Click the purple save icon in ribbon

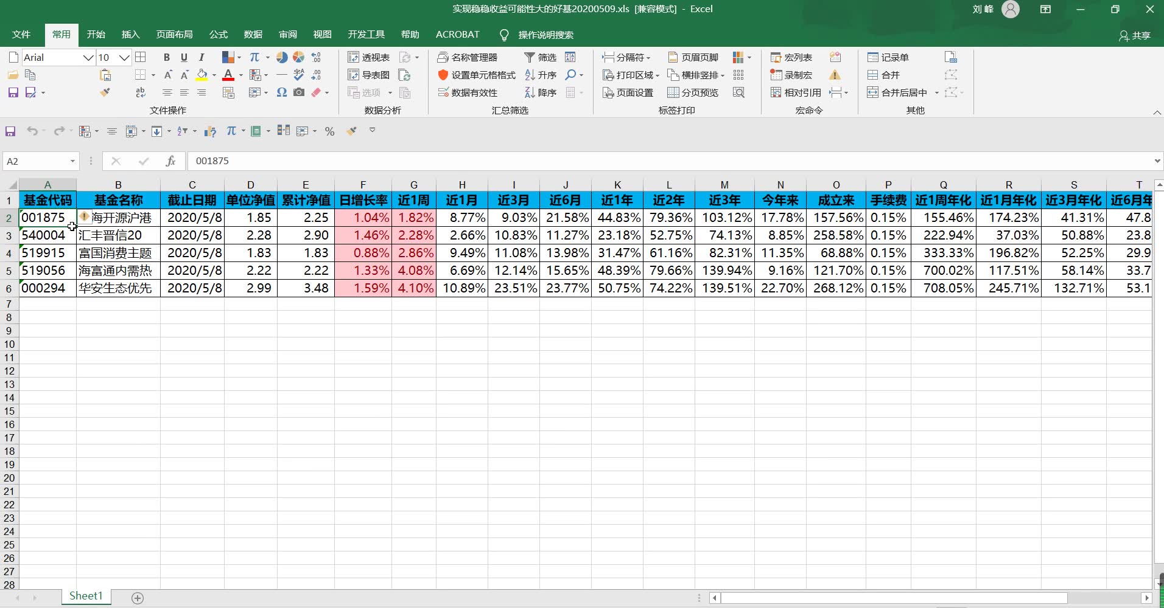[13, 92]
